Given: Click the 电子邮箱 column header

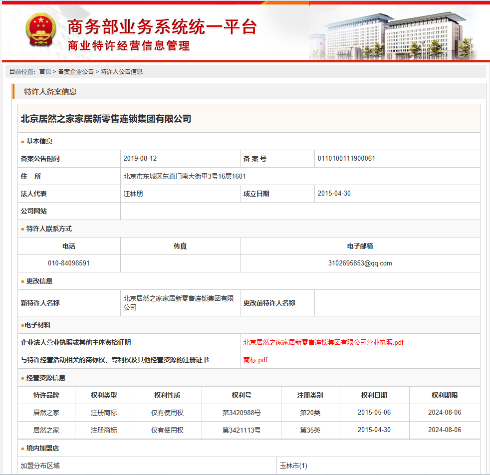Looking at the screenshot, I should [x=360, y=246].
